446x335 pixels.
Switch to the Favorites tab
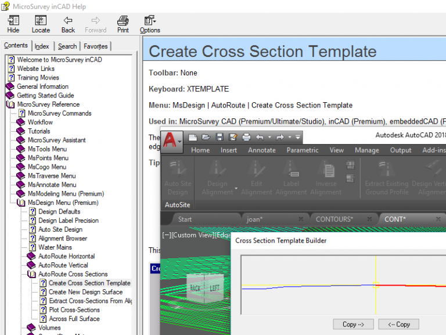pyautogui.click(x=95, y=46)
